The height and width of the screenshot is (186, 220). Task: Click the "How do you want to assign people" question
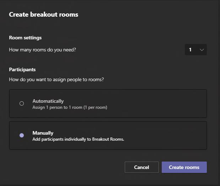[x=56, y=79]
